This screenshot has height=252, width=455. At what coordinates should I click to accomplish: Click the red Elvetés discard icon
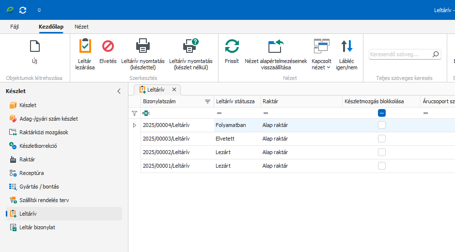pyautogui.click(x=108, y=47)
